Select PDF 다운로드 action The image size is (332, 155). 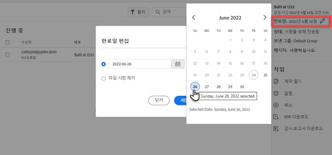(296, 117)
